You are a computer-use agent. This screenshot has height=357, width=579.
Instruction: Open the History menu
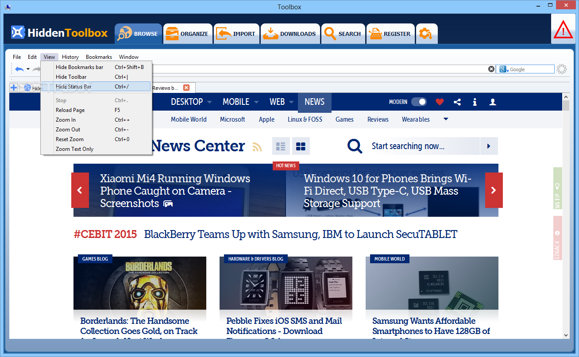point(70,57)
